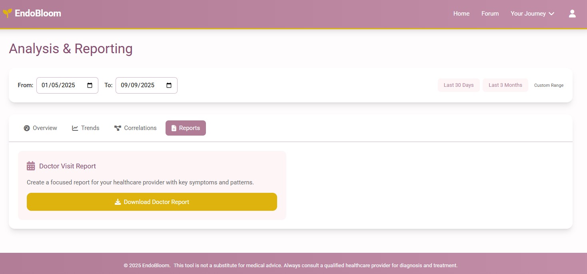Click the calendar icon in From date field

pyautogui.click(x=90, y=85)
